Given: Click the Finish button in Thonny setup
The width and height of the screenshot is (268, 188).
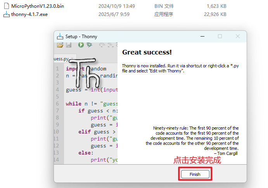Looking at the screenshot, I should [195, 174].
